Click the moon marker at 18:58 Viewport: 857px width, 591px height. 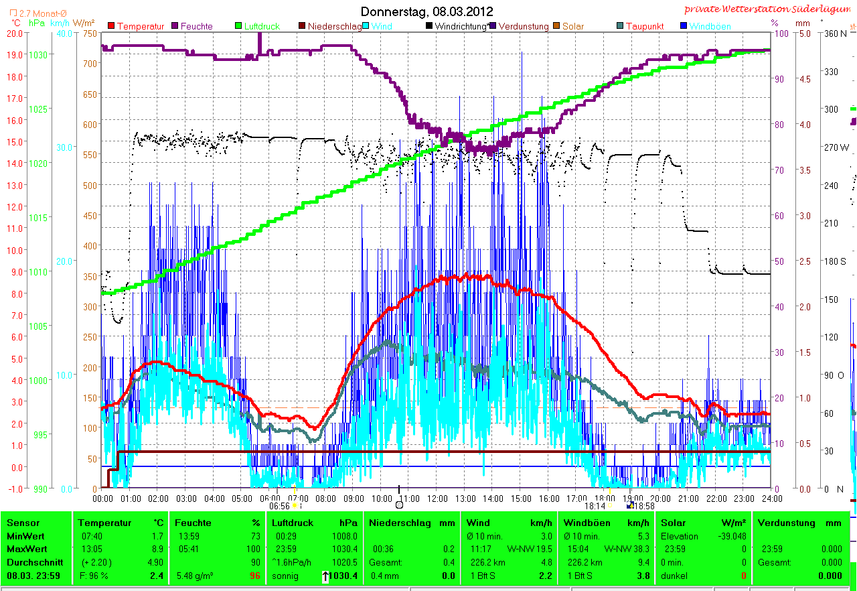(629, 506)
